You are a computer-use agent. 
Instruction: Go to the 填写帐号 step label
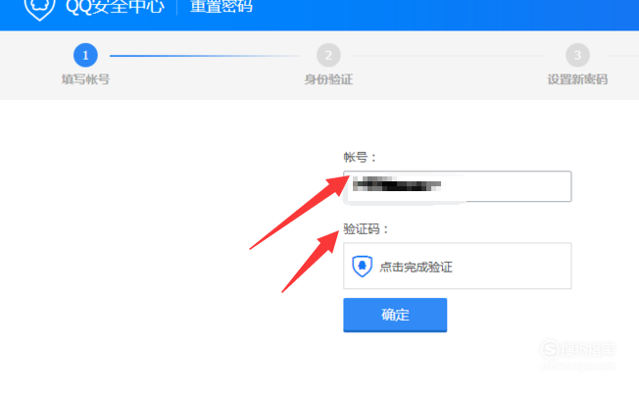click(x=85, y=79)
